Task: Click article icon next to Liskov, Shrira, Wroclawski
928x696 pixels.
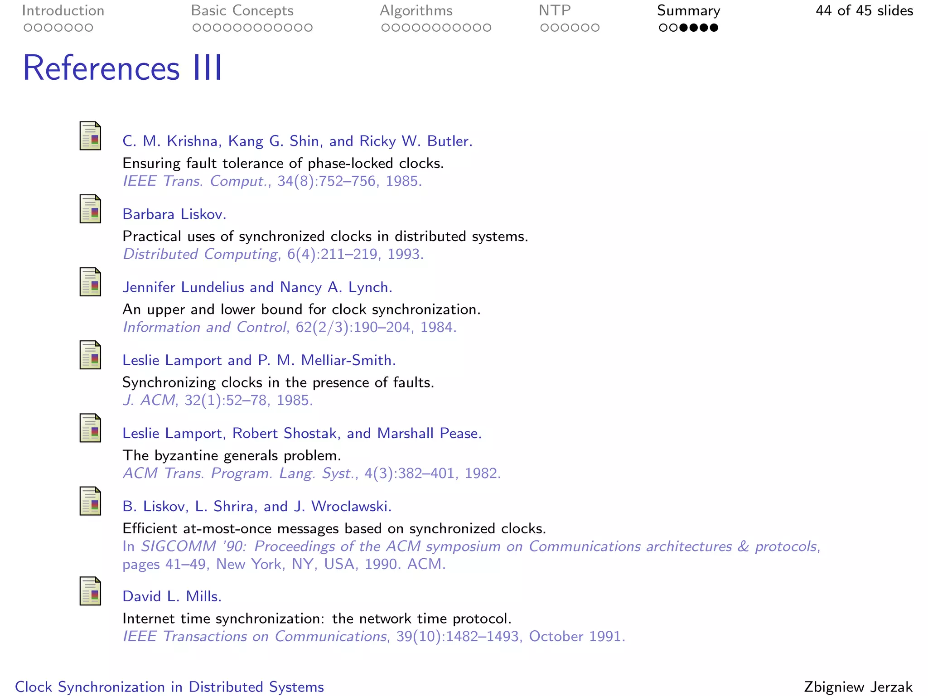Action: pyautogui.click(x=90, y=501)
